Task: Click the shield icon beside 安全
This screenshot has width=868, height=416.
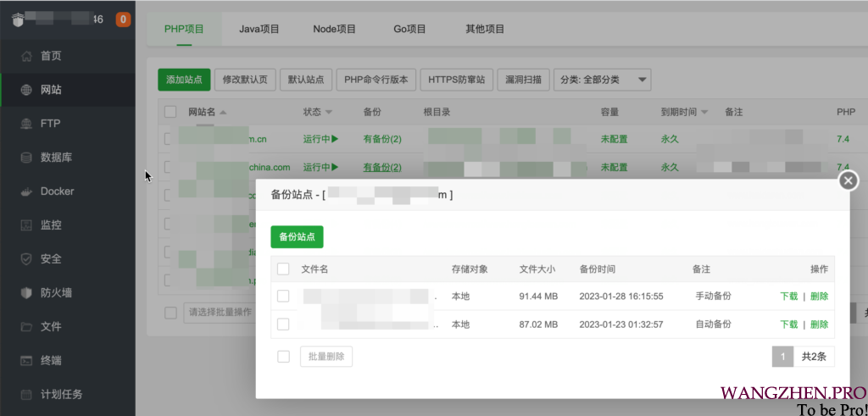Action: [x=25, y=259]
